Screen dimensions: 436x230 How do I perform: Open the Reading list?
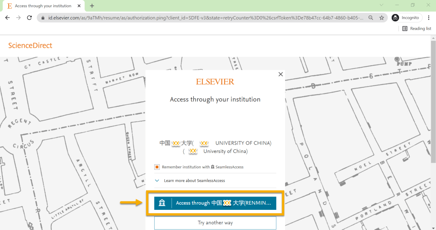pyautogui.click(x=417, y=29)
